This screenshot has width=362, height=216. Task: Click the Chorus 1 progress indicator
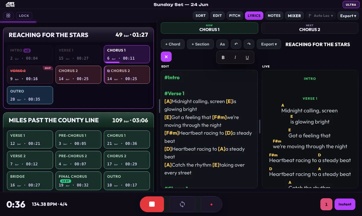pos(112,62)
